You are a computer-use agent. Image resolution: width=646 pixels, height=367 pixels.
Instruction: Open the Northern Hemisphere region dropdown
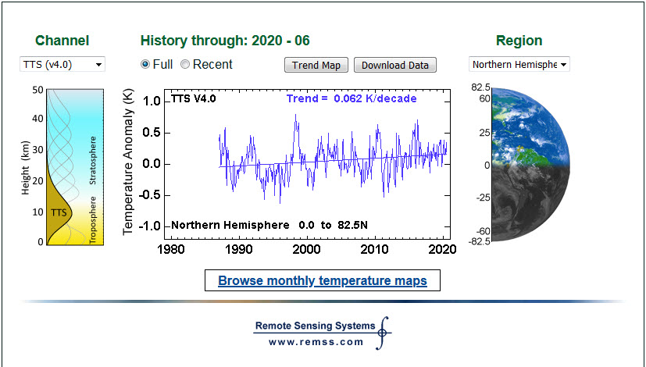click(x=519, y=64)
